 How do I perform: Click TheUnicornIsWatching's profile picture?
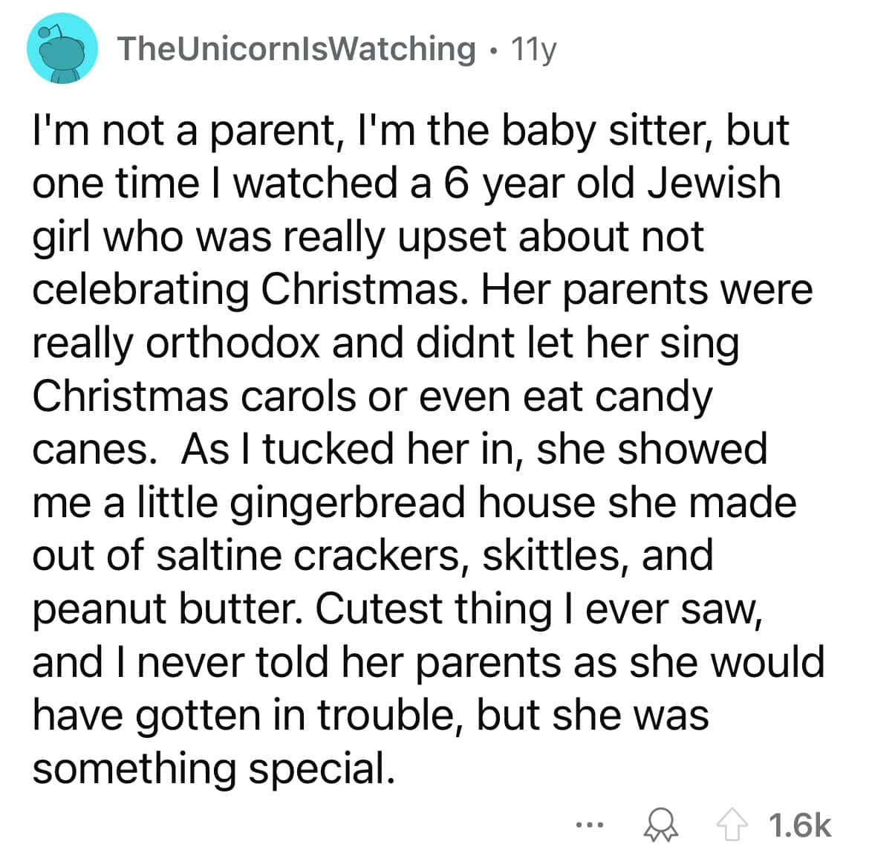pyautogui.click(x=62, y=48)
